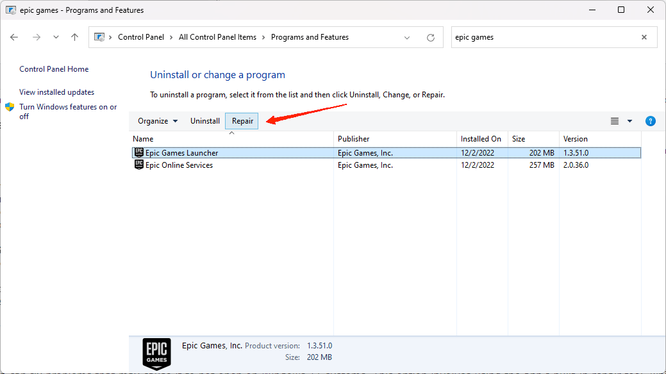Expand the address bar previous locations dropdown

pyautogui.click(x=407, y=37)
